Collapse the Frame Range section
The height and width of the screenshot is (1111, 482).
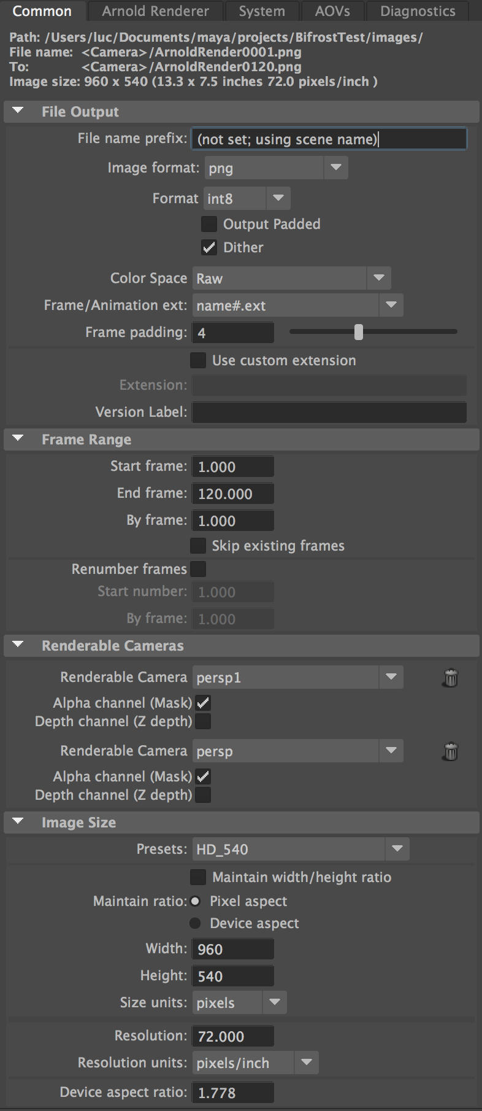[17, 439]
